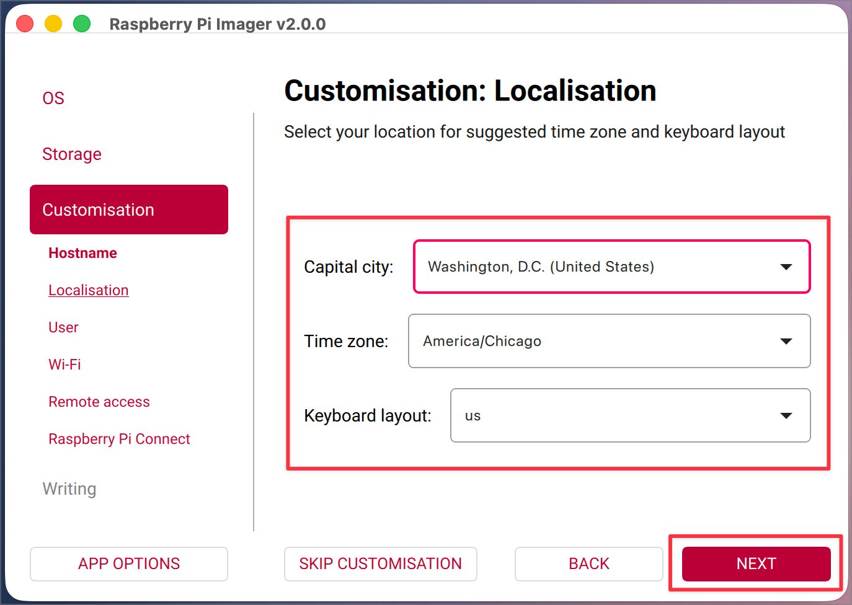The height and width of the screenshot is (605, 852).
Task: Jump to the User settings sub-section
Action: point(63,327)
